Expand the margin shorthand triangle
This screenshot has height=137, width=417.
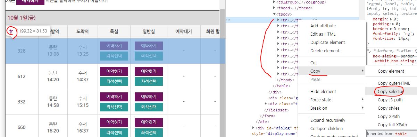coord(391,19)
